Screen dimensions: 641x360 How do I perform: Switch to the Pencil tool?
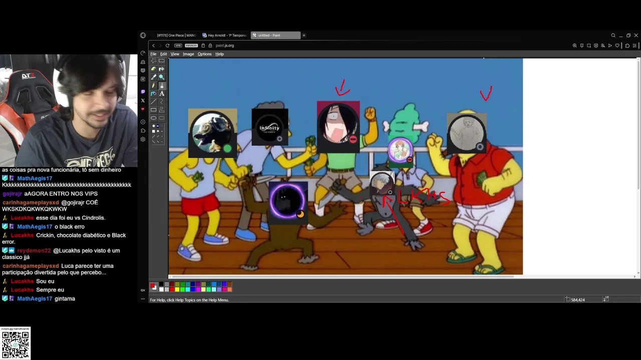click(x=154, y=85)
